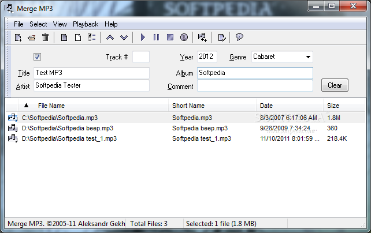Image resolution: width=371 pixels, height=233 pixels.
Task: Sort list by File Name column header
Action: (93, 106)
